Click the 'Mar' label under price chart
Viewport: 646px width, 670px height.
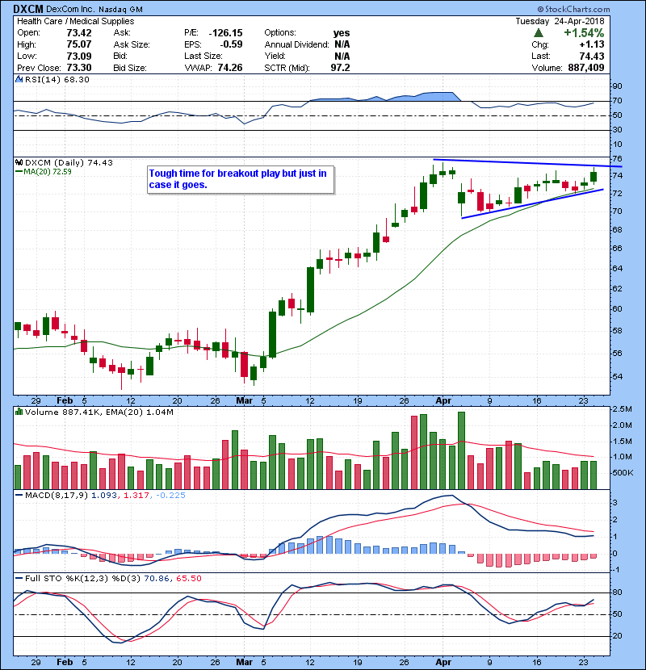(244, 401)
